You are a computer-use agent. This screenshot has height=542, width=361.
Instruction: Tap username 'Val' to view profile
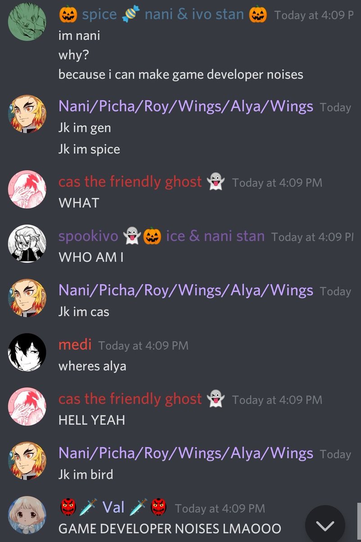click(114, 507)
